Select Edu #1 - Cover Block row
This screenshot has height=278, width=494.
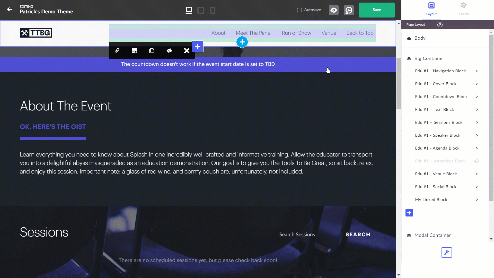(x=436, y=84)
